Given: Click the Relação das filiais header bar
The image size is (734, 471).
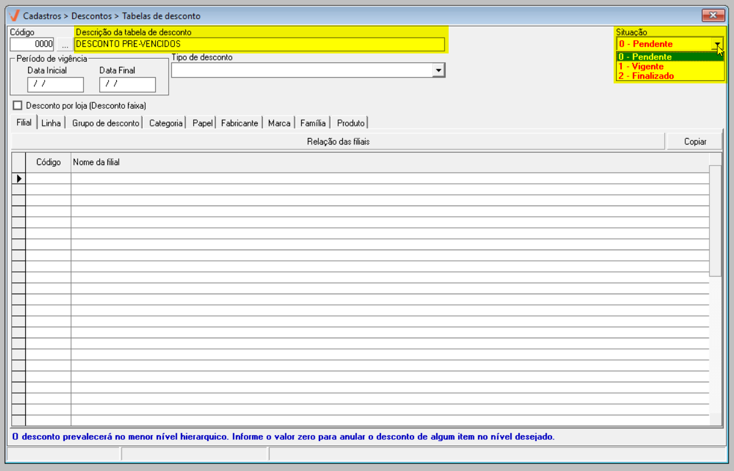Looking at the screenshot, I should click(x=338, y=142).
